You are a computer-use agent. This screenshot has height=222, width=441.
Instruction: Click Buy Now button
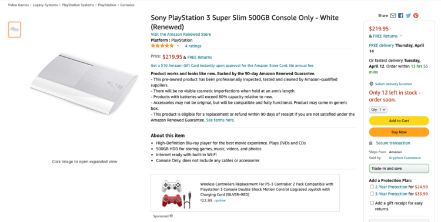coord(399,132)
